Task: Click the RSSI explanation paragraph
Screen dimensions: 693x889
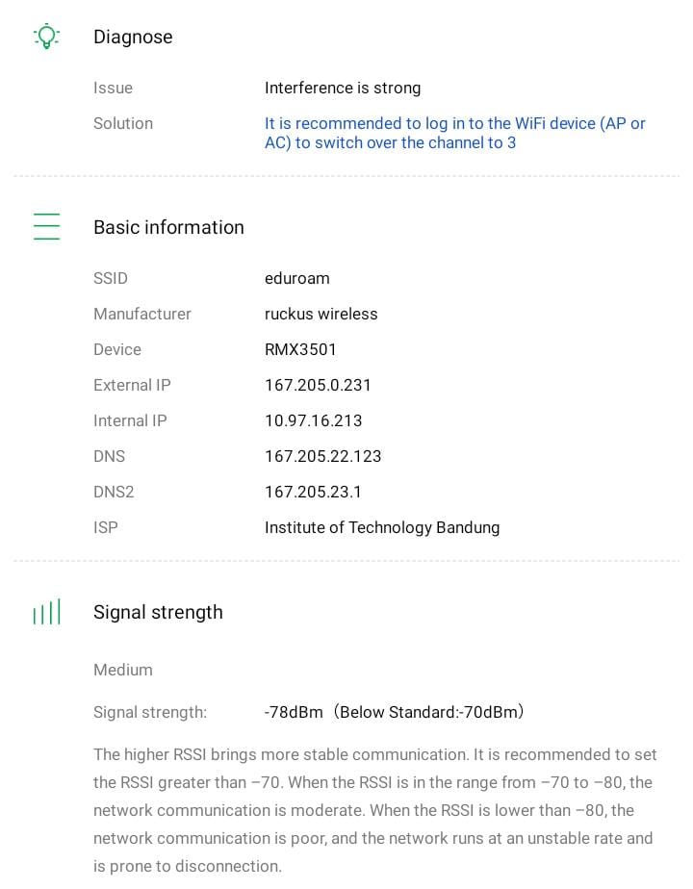Action: click(375, 810)
